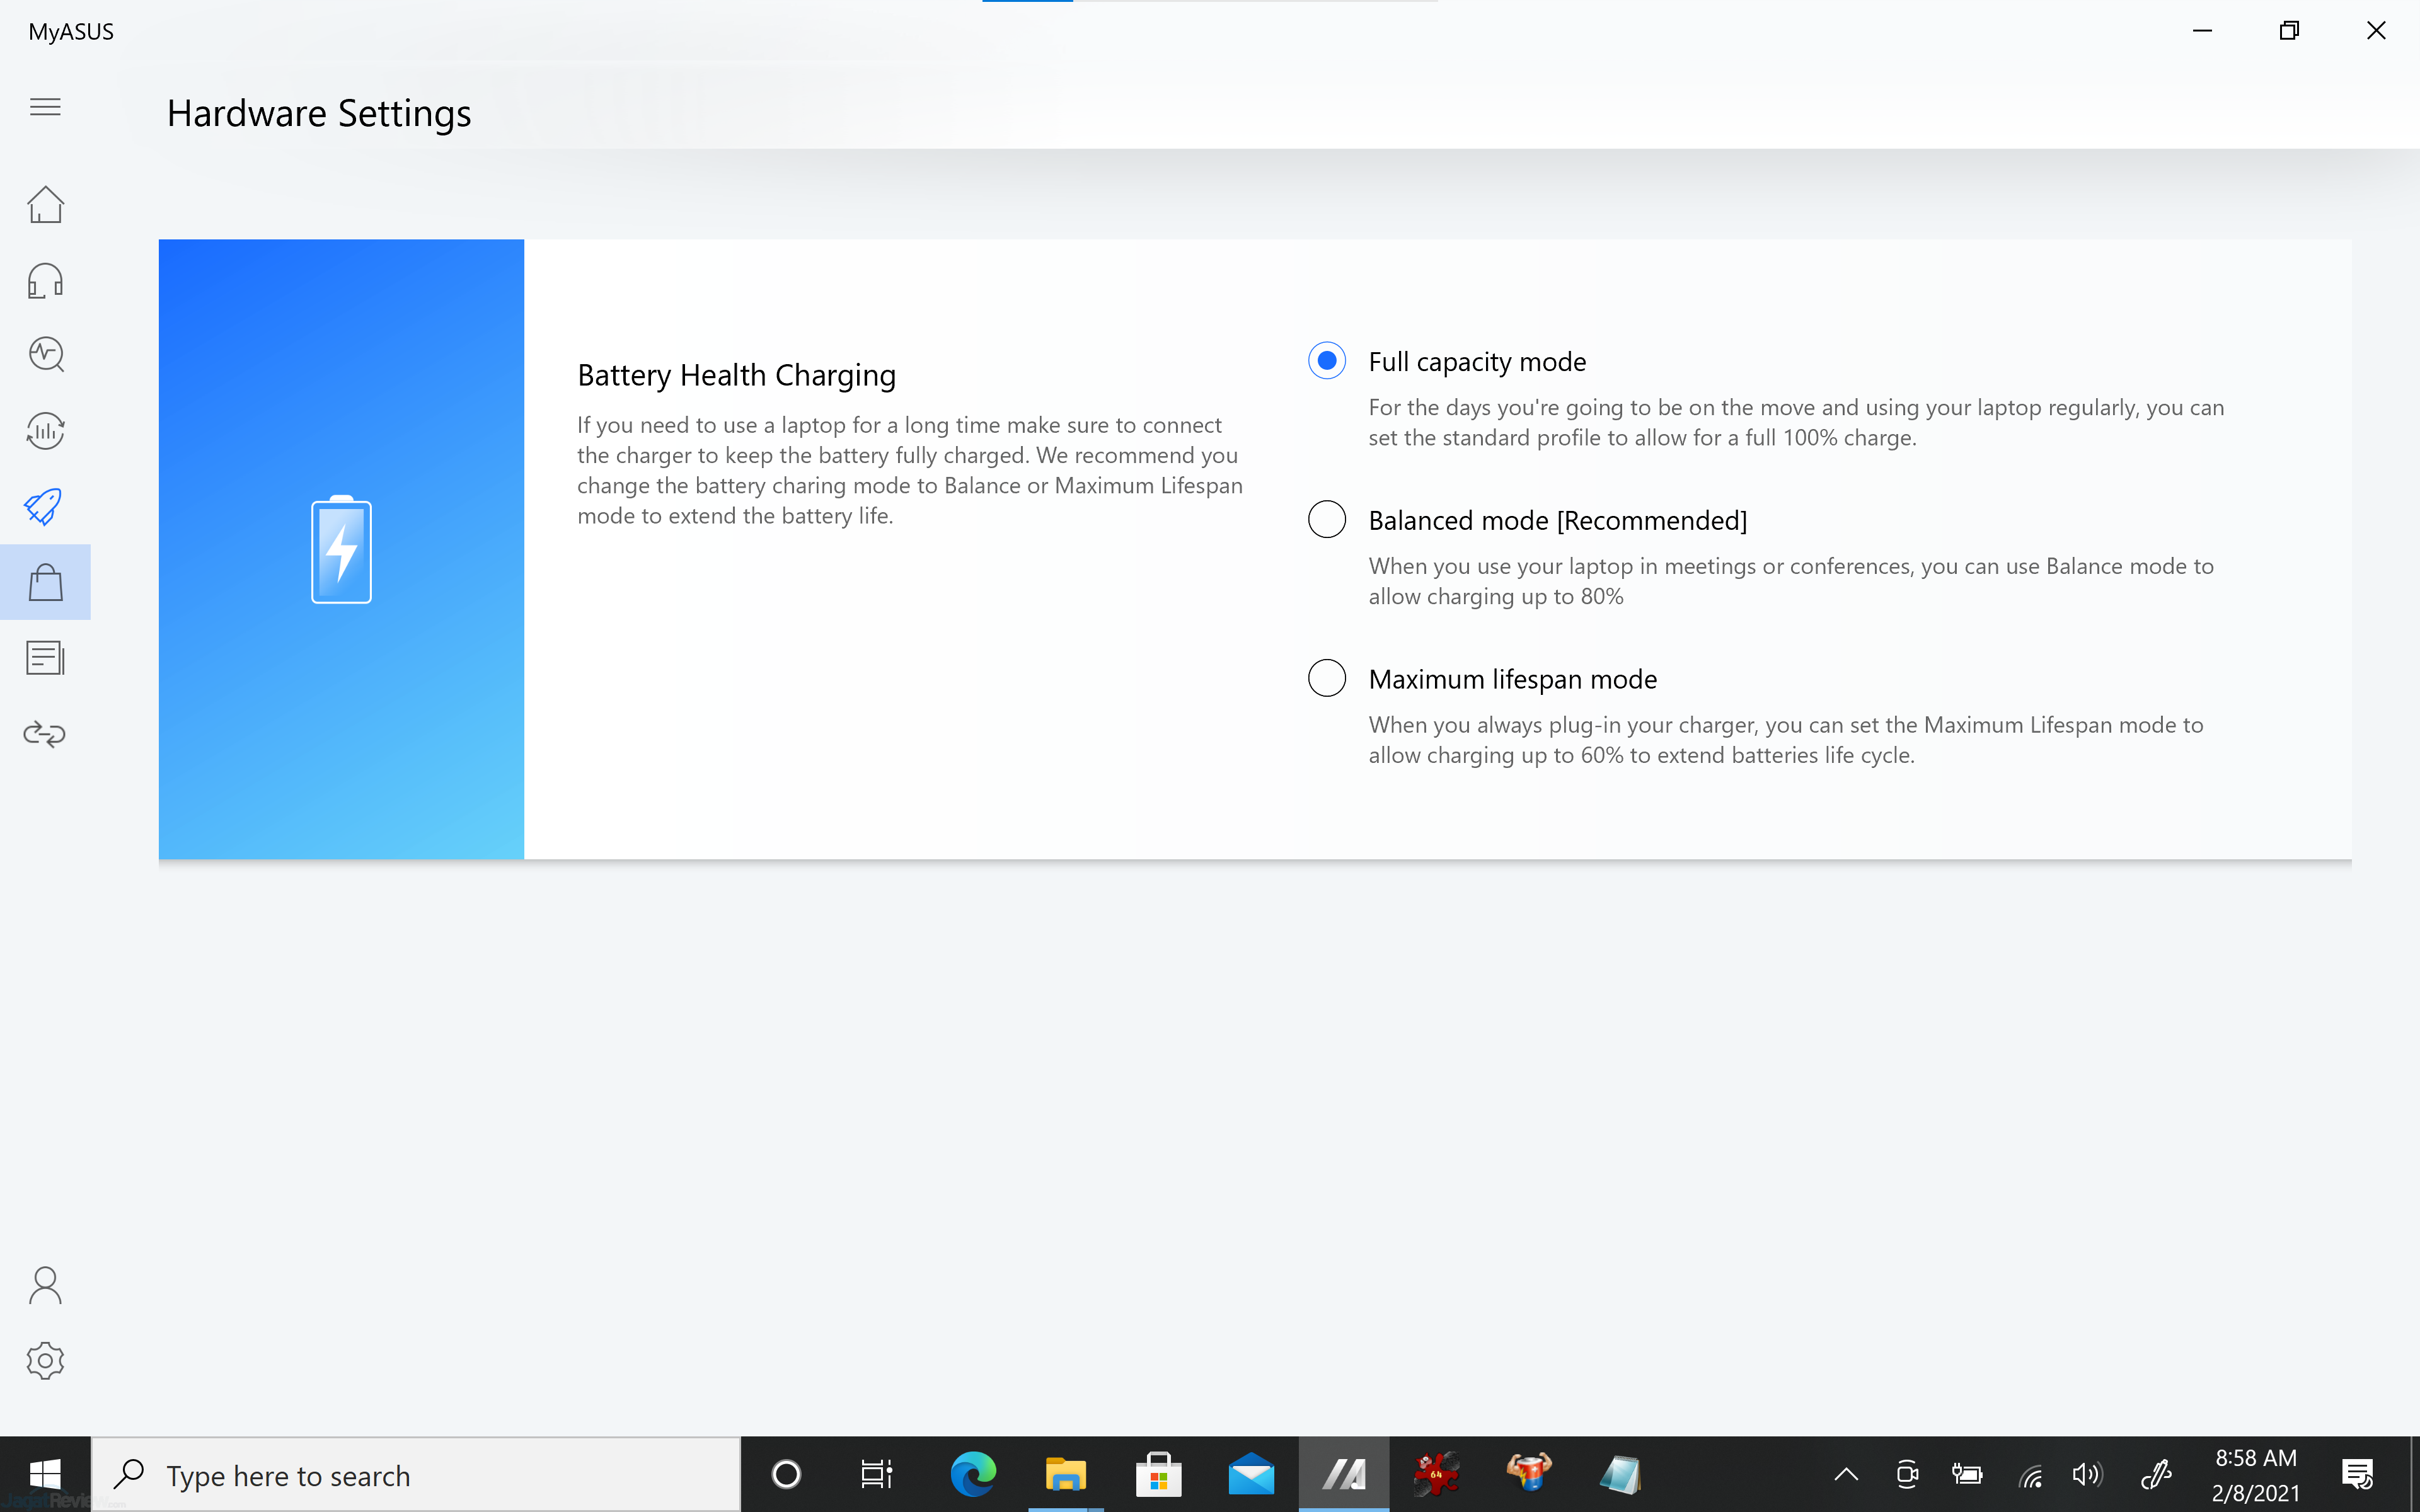Select Balanced mode [Recommended] option
Viewport: 2420px width, 1512px height.
[1326, 520]
